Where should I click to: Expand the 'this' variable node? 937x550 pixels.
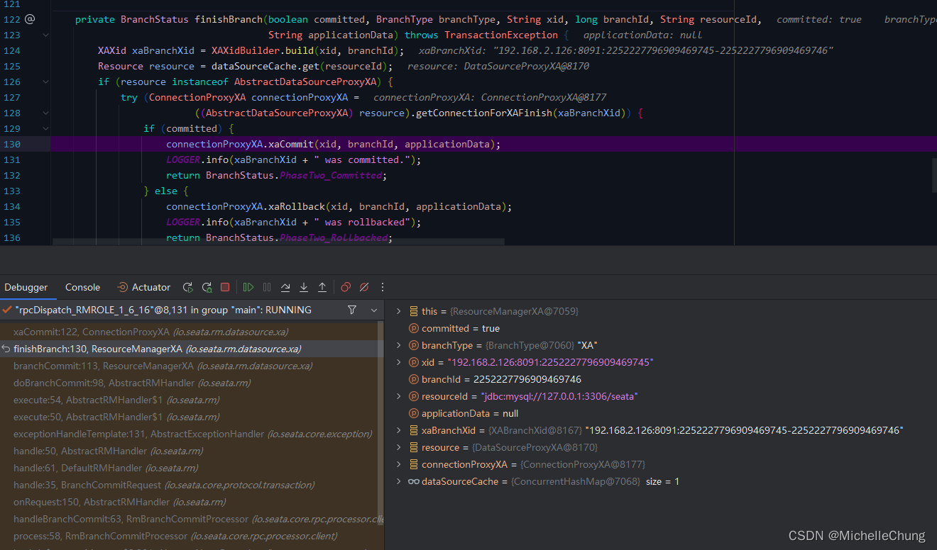click(x=398, y=311)
